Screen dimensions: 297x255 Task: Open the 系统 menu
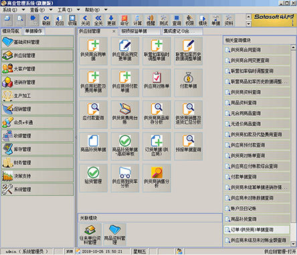10,10
